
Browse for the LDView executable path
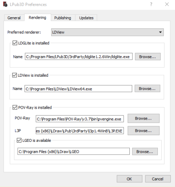(147, 88)
